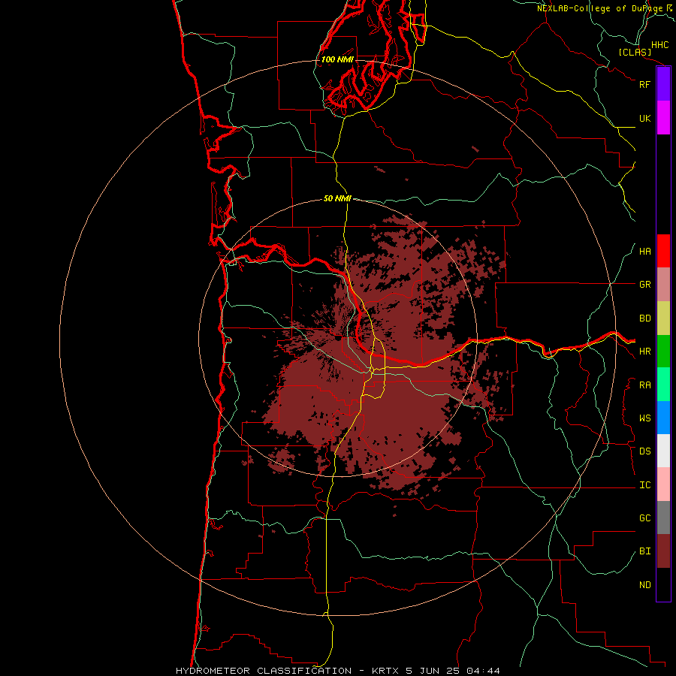Pick the dark green HR legend swatch

663,352
